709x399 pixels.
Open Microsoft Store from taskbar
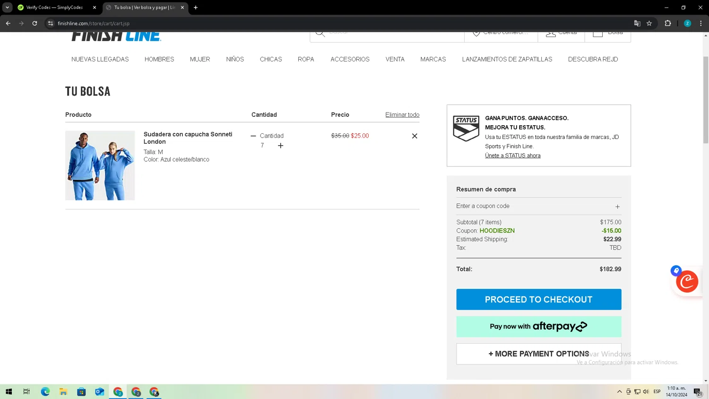81,391
